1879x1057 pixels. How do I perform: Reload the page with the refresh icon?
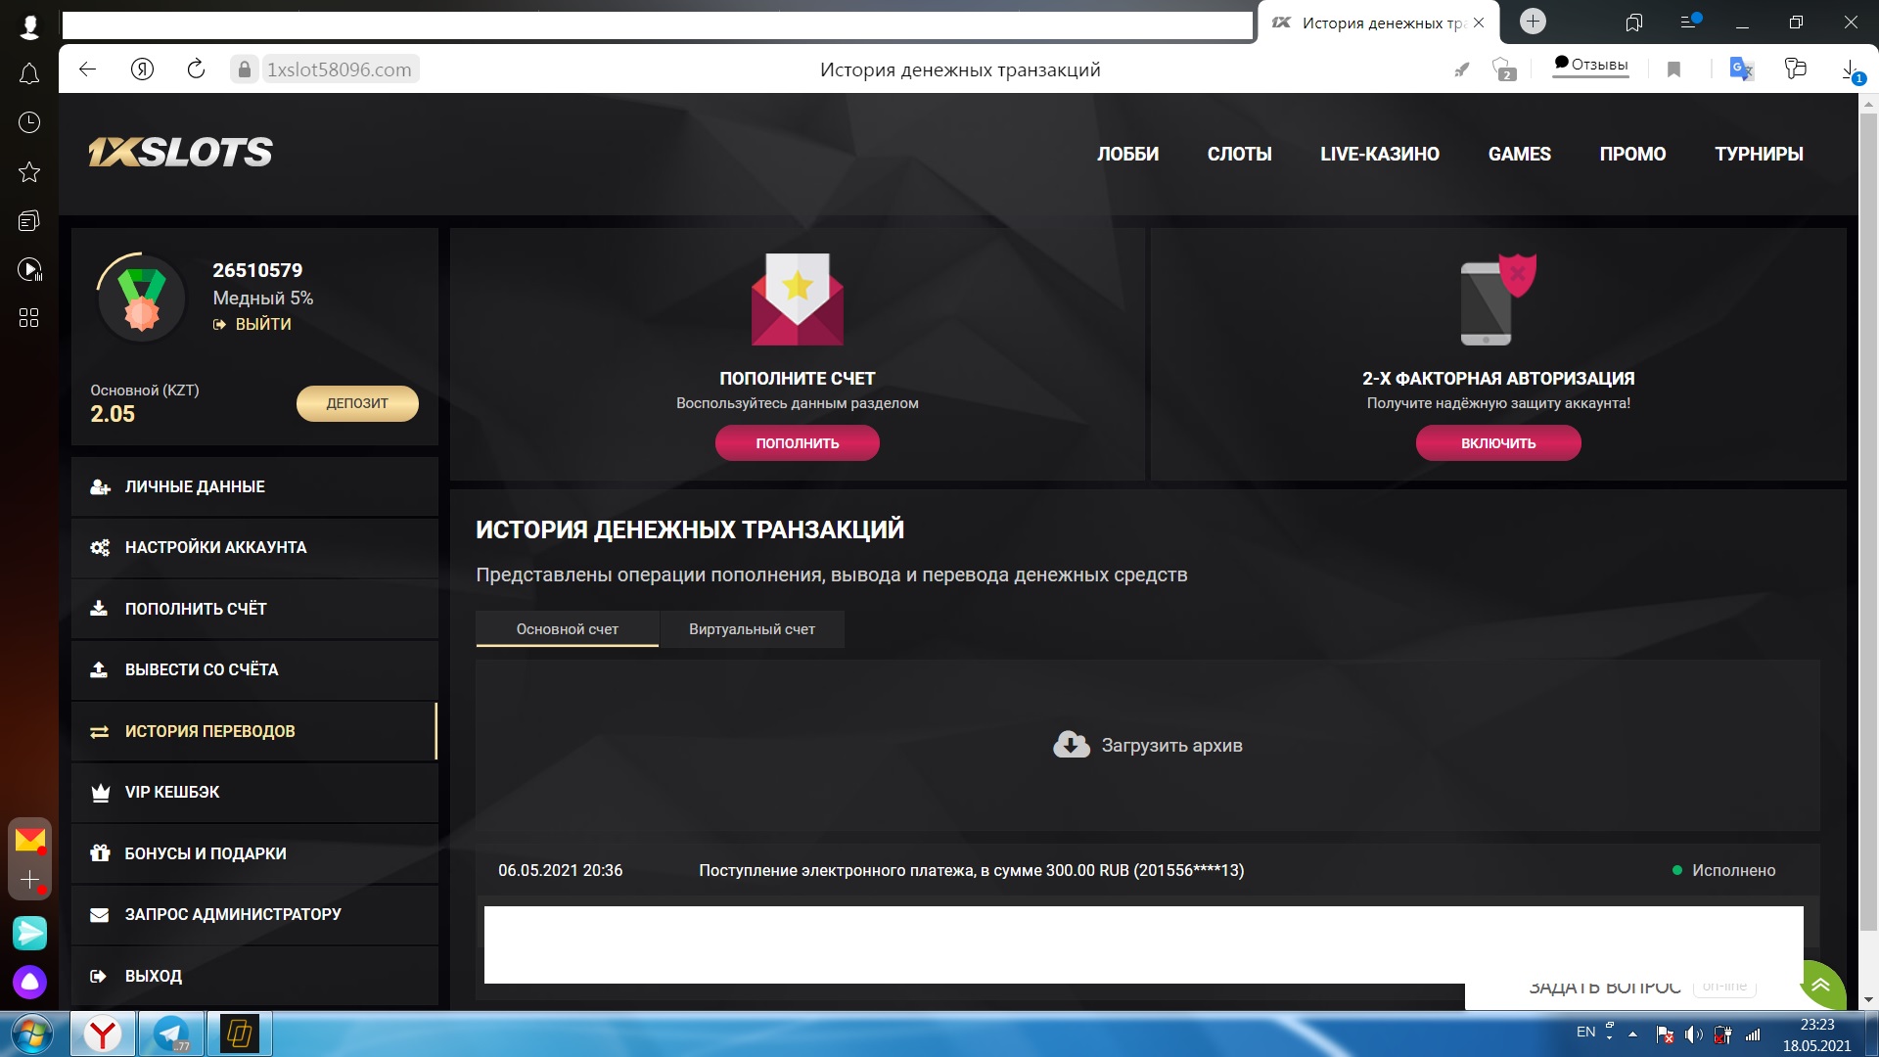(196, 69)
